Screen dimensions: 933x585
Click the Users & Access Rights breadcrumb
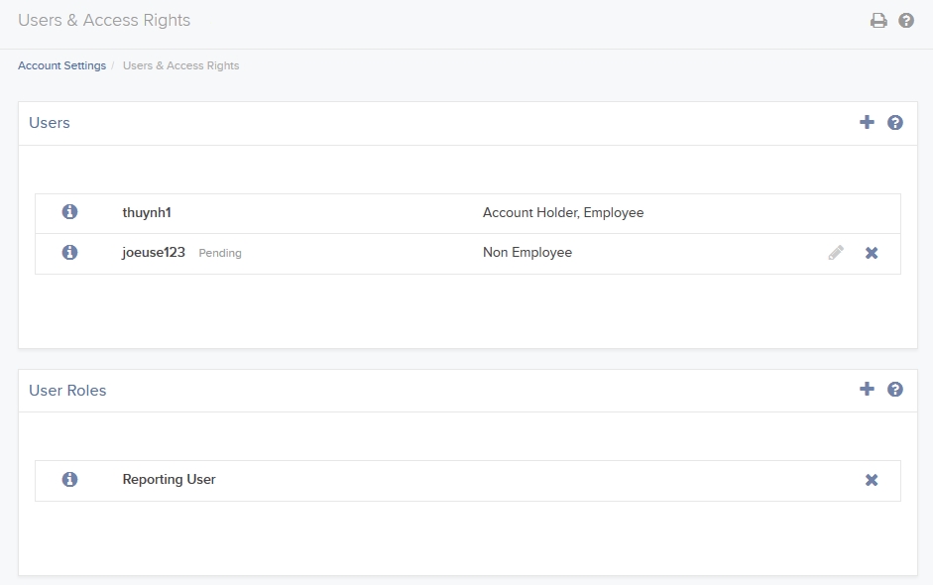pyautogui.click(x=179, y=64)
